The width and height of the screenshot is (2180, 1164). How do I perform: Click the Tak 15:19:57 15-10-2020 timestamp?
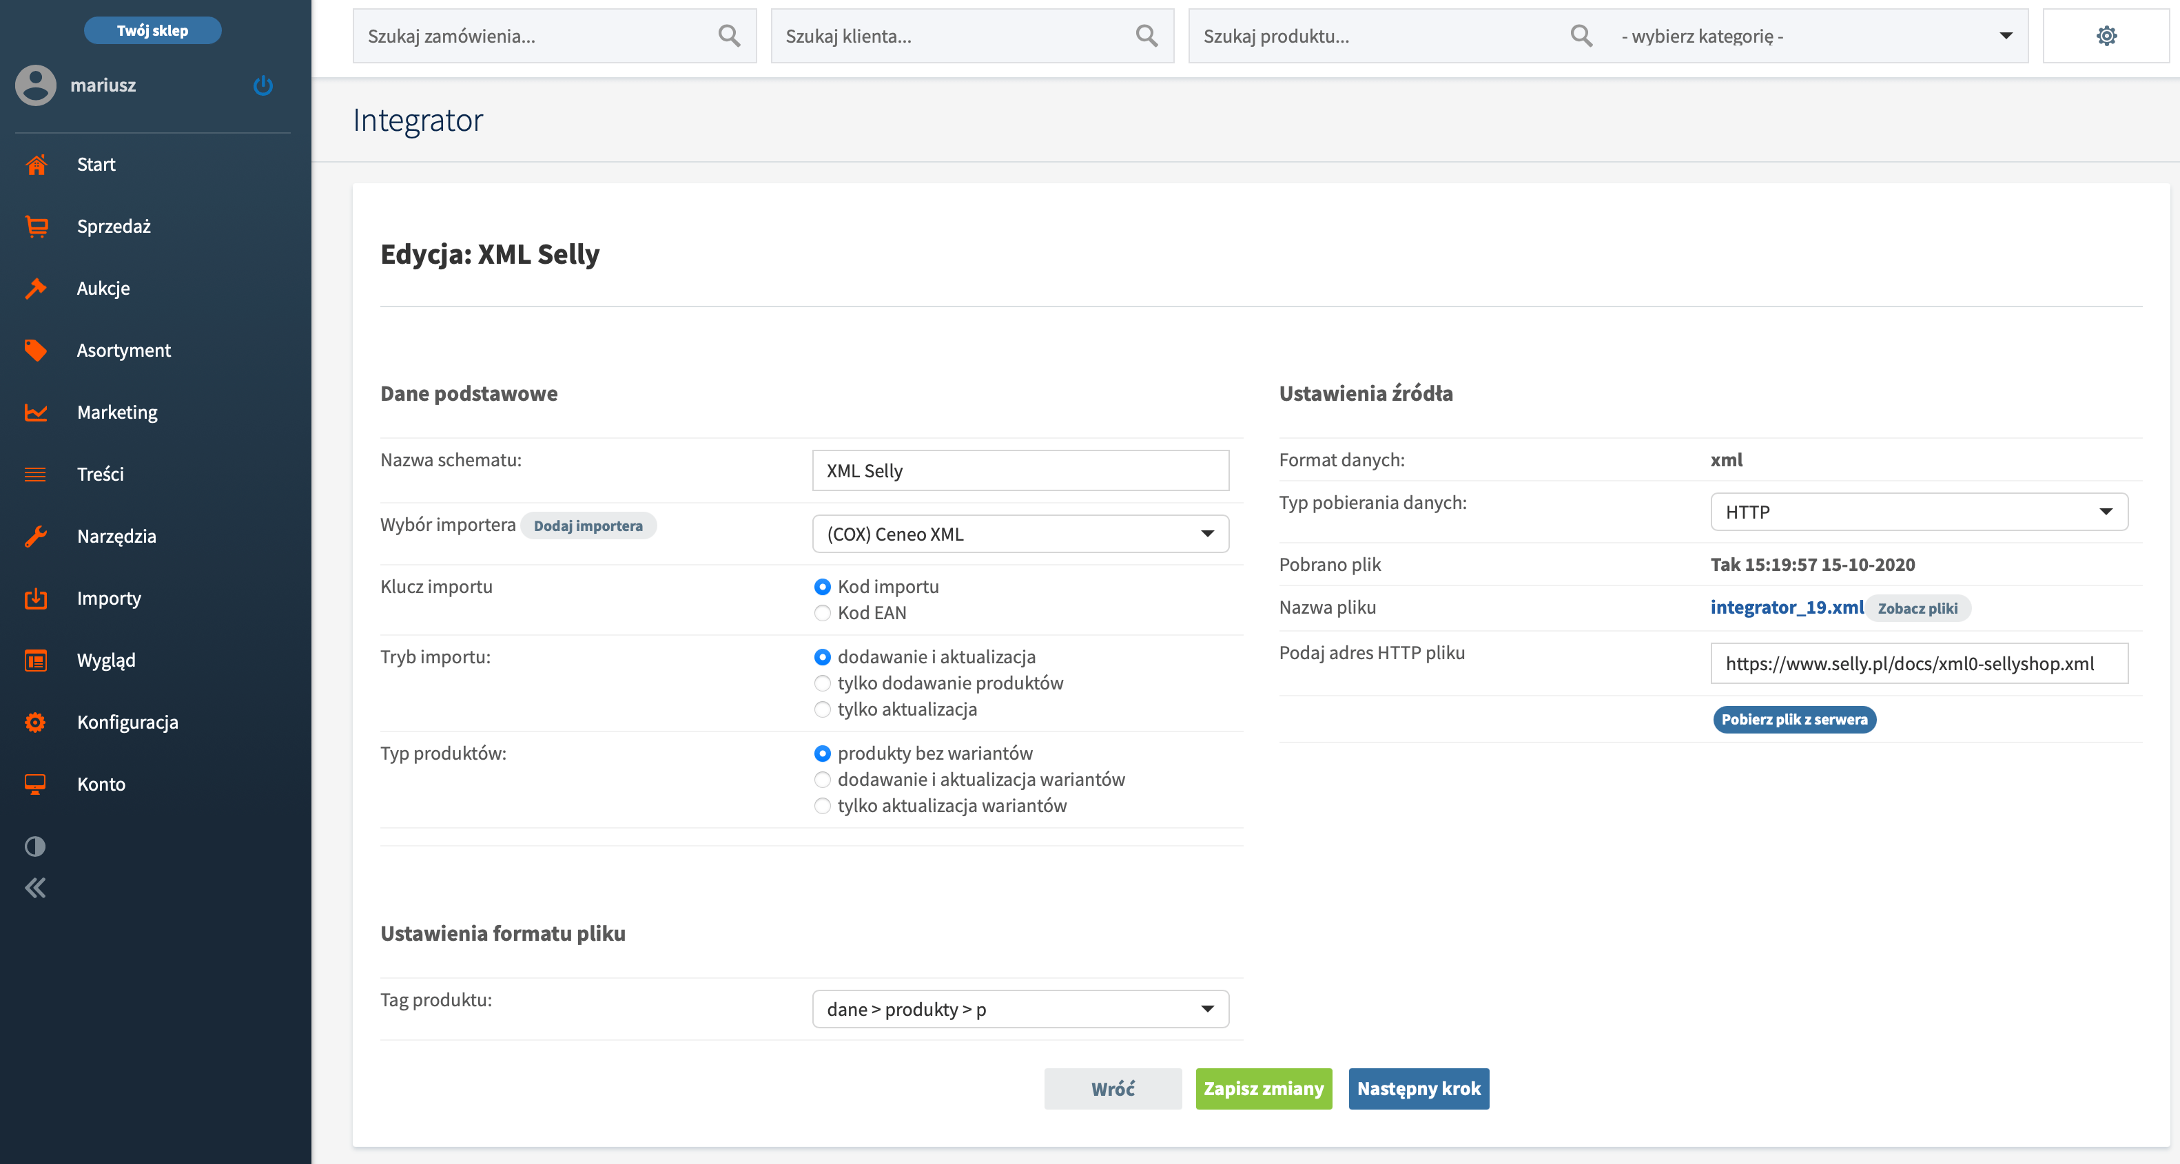click(x=1813, y=565)
